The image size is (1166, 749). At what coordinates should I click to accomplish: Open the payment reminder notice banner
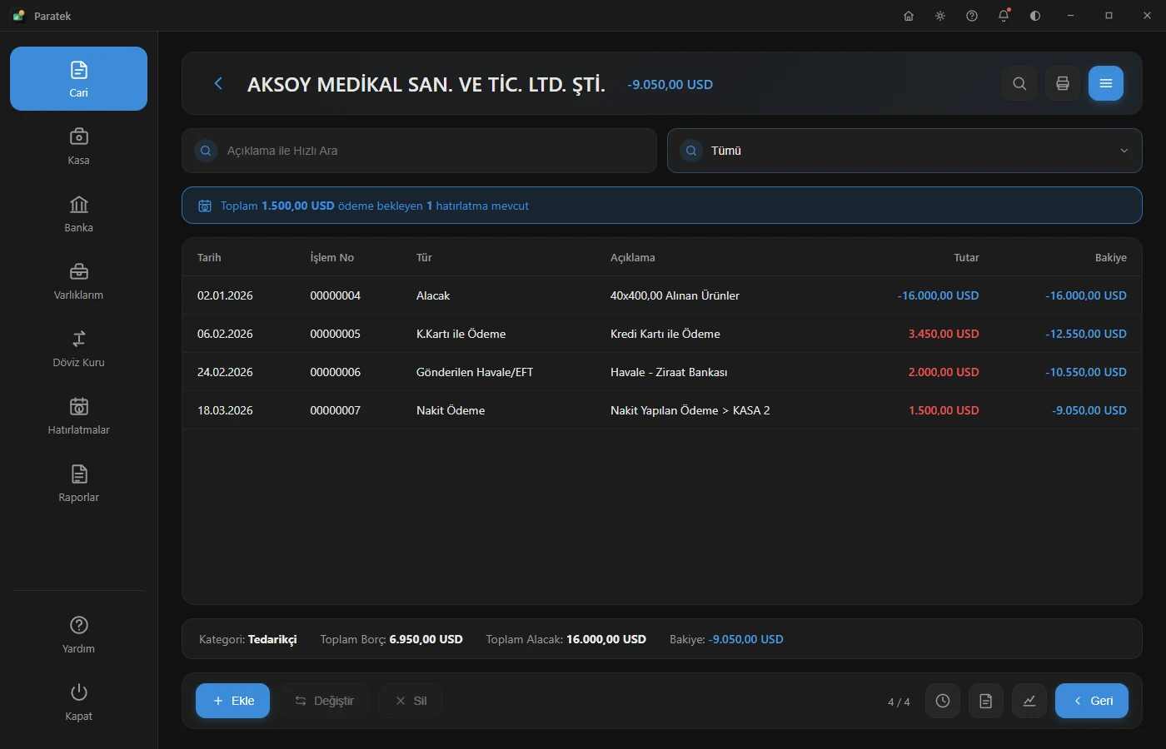(x=661, y=206)
